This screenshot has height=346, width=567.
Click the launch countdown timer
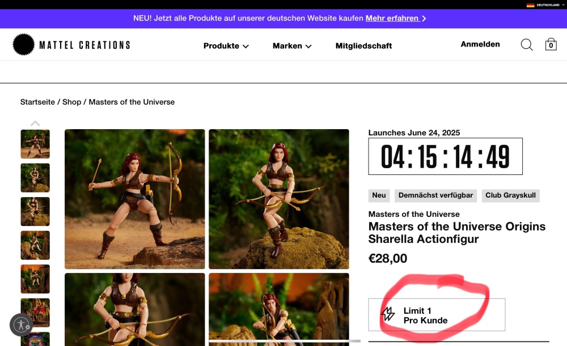(446, 156)
